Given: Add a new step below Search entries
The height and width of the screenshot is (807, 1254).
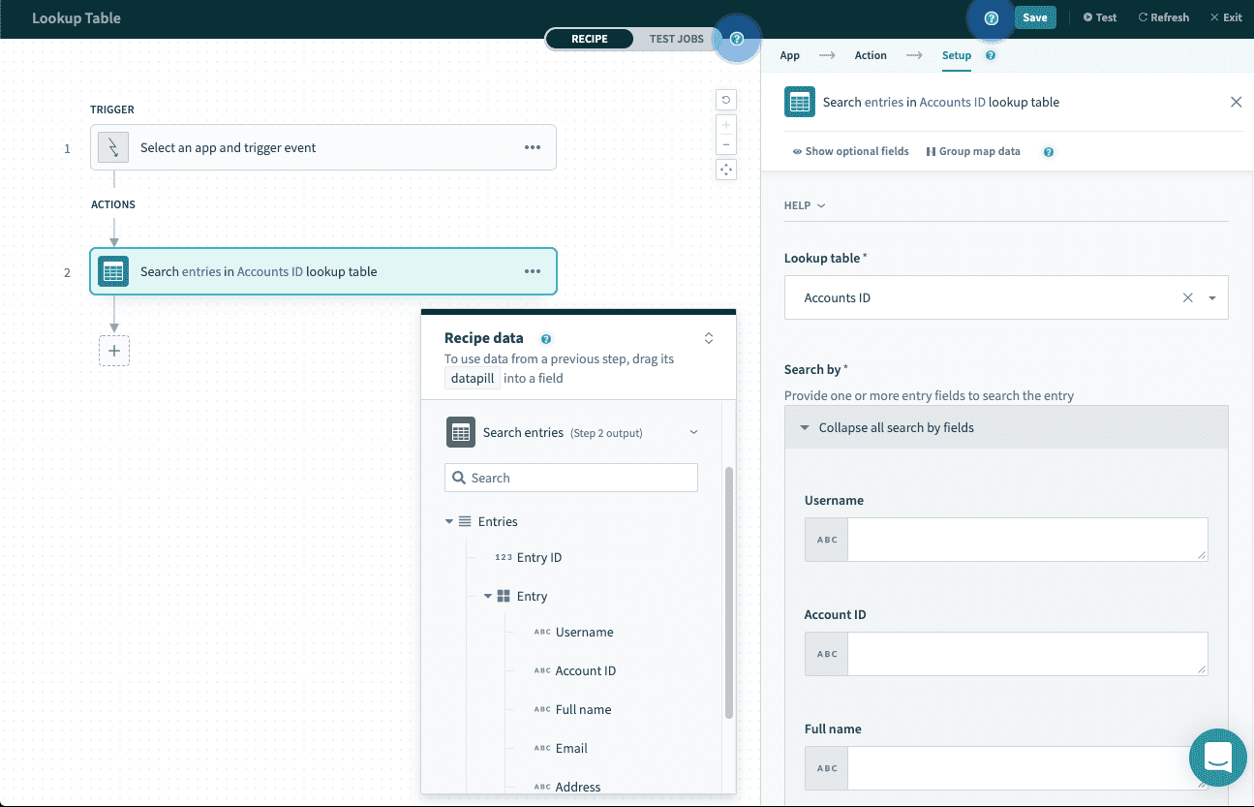Looking at the screenshot, I should 113,351.
